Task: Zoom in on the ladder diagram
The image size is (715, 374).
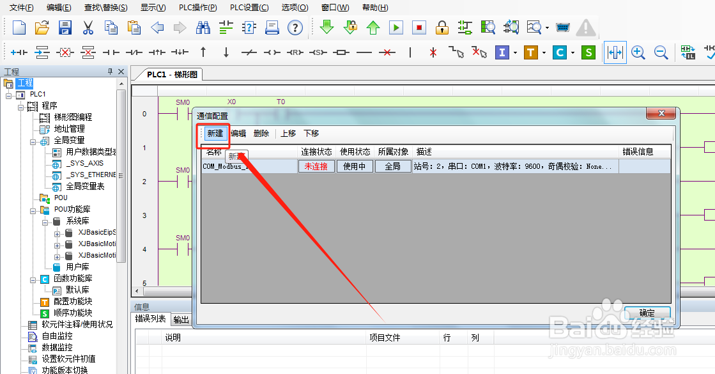Action: point(638,52)
